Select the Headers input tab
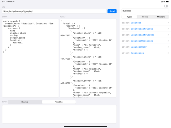The height and width of the screenshot is (128, 171). pyautogui.click(x=25, y=102)
